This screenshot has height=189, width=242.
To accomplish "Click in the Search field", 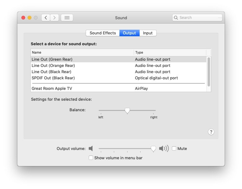I will (x=197, y=18).
